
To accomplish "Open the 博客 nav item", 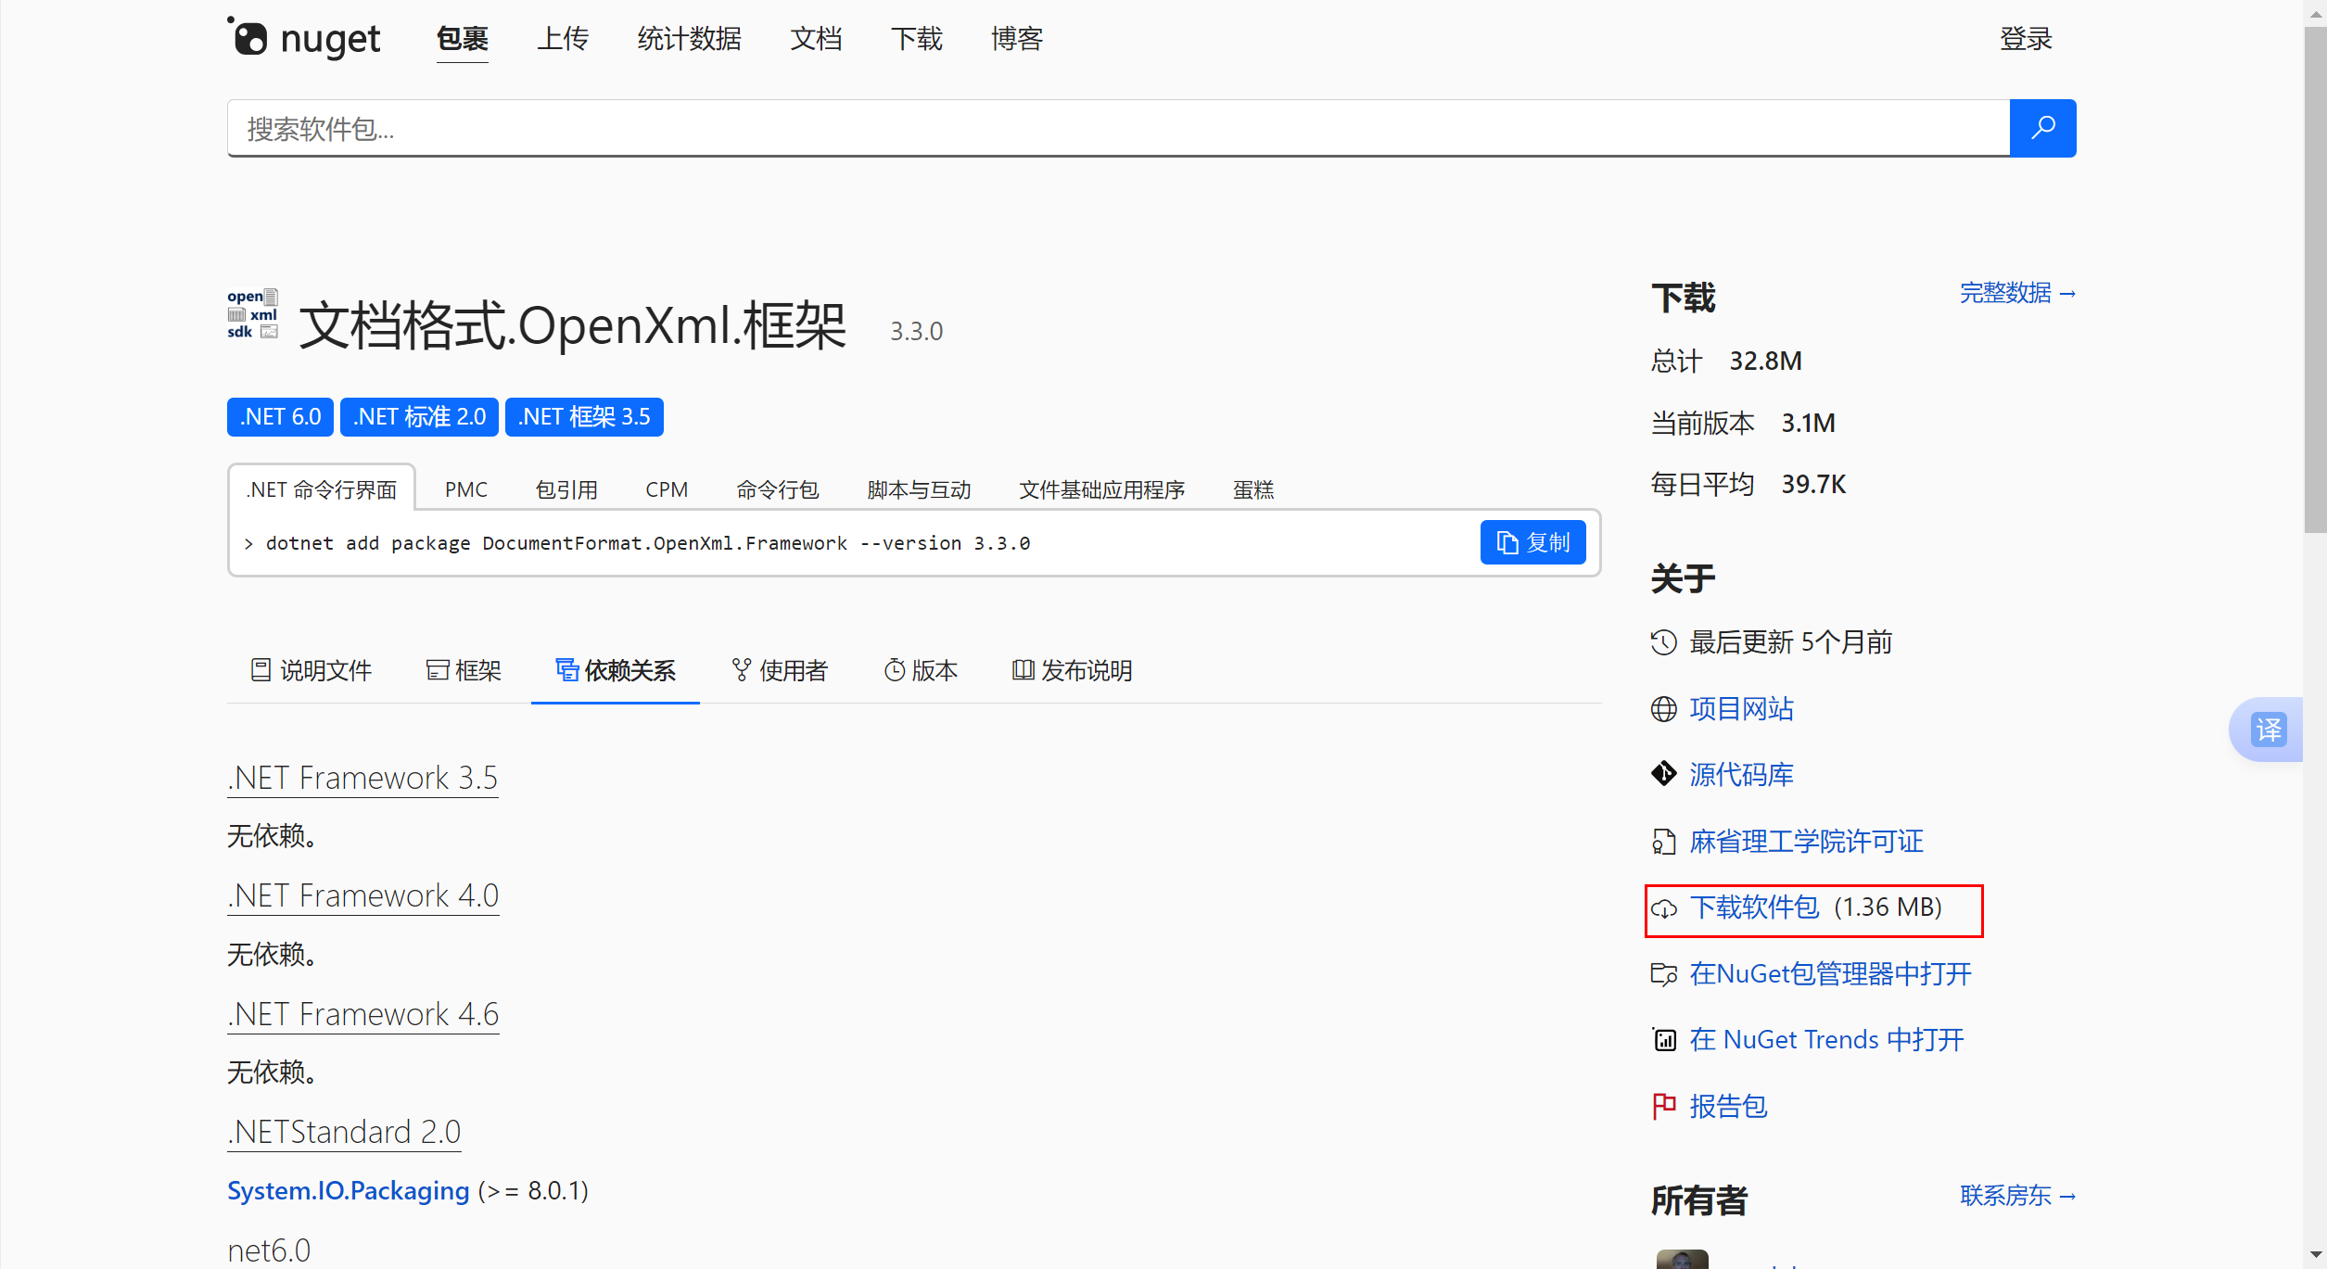I will tap(1017, 39).
